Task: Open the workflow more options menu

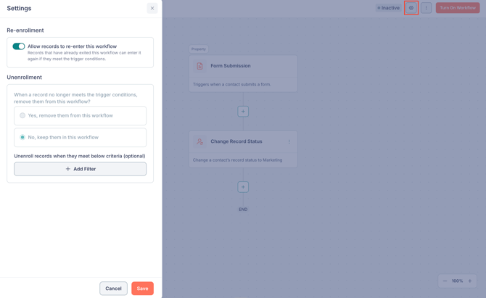Action: tap(426, 8)
